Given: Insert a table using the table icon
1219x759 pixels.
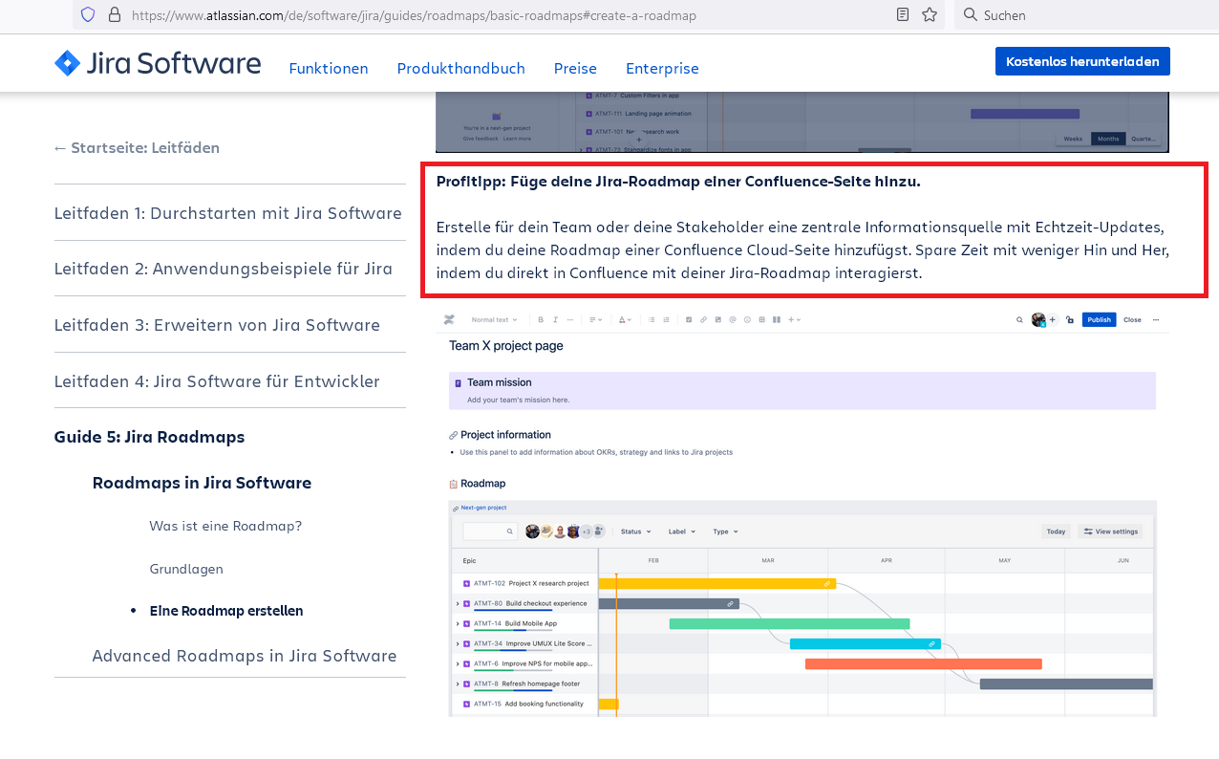Looking at the screenshot, I should (x=761, y=319).
